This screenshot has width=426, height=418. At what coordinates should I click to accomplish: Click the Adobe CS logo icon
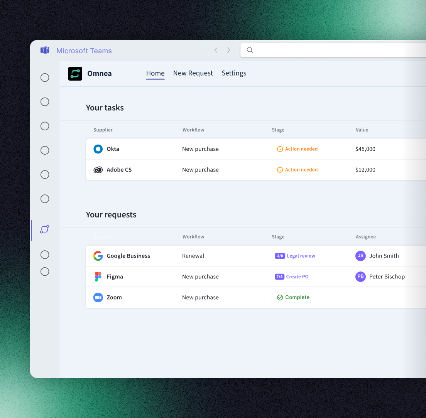98,170
